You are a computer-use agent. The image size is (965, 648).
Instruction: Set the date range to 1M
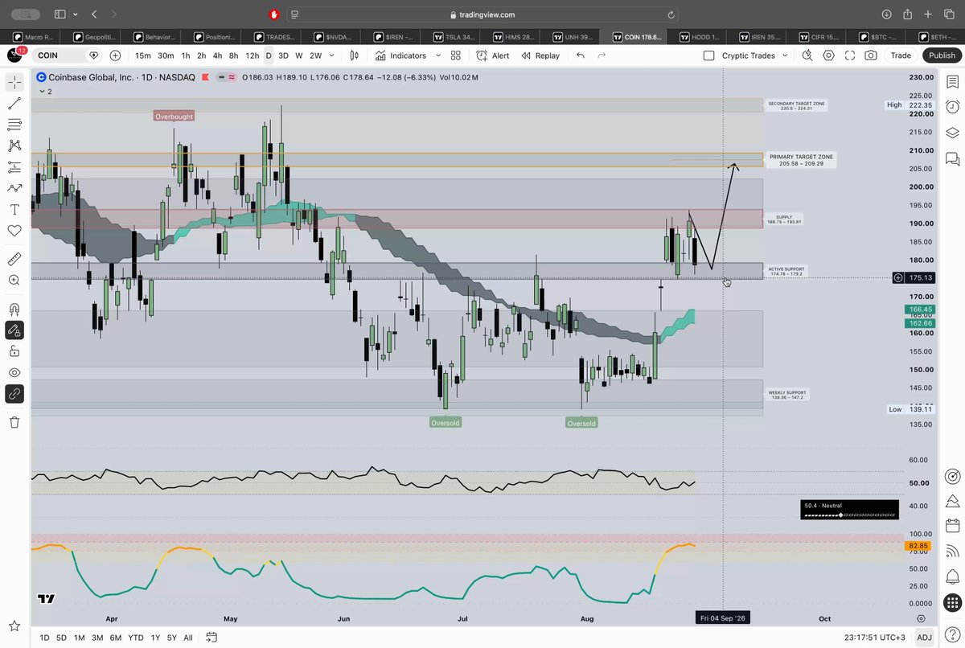point(79,638)
